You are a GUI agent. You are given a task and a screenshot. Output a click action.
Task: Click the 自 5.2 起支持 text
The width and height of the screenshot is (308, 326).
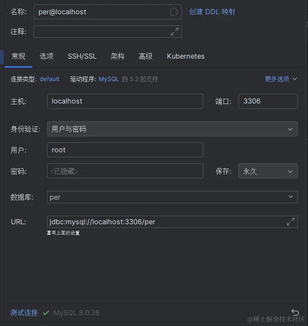pyautogui.click(x=140, y=79)
